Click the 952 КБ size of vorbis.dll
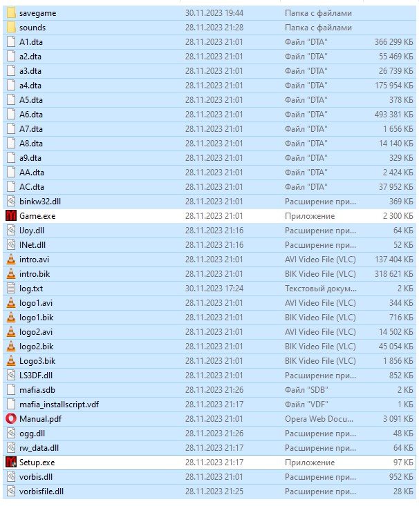The height and width of the screenshot is (506, 419). (401, 476)
